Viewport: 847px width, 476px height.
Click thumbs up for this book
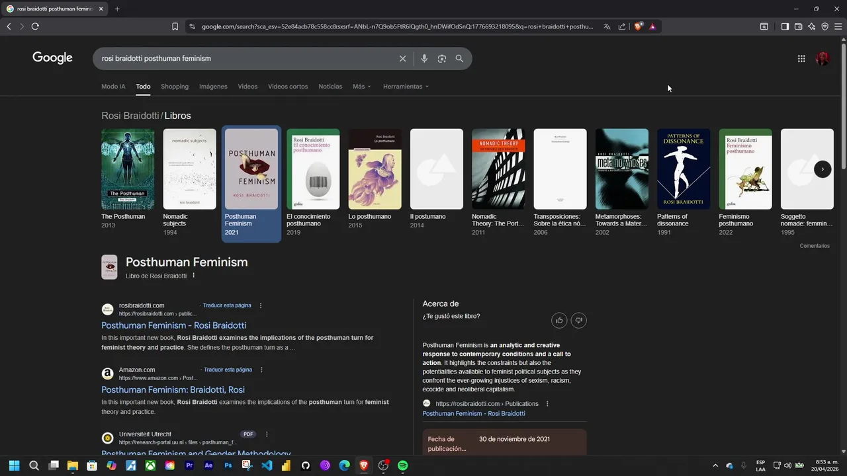560,321
